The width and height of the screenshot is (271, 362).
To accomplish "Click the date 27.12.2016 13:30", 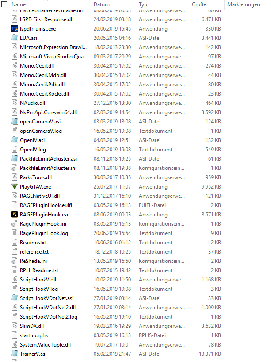I will coord(112,103).
